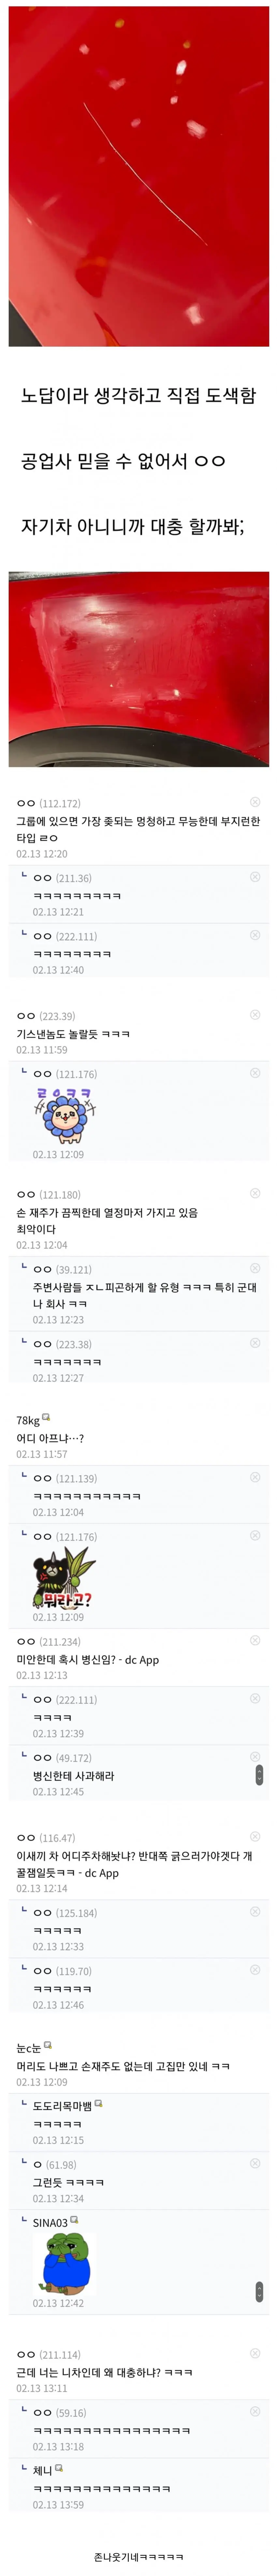277x2576 pixels.
Task: Click the X icon on ㅇㅇ (112.172) comment
Action: click(x=255, y=802)
